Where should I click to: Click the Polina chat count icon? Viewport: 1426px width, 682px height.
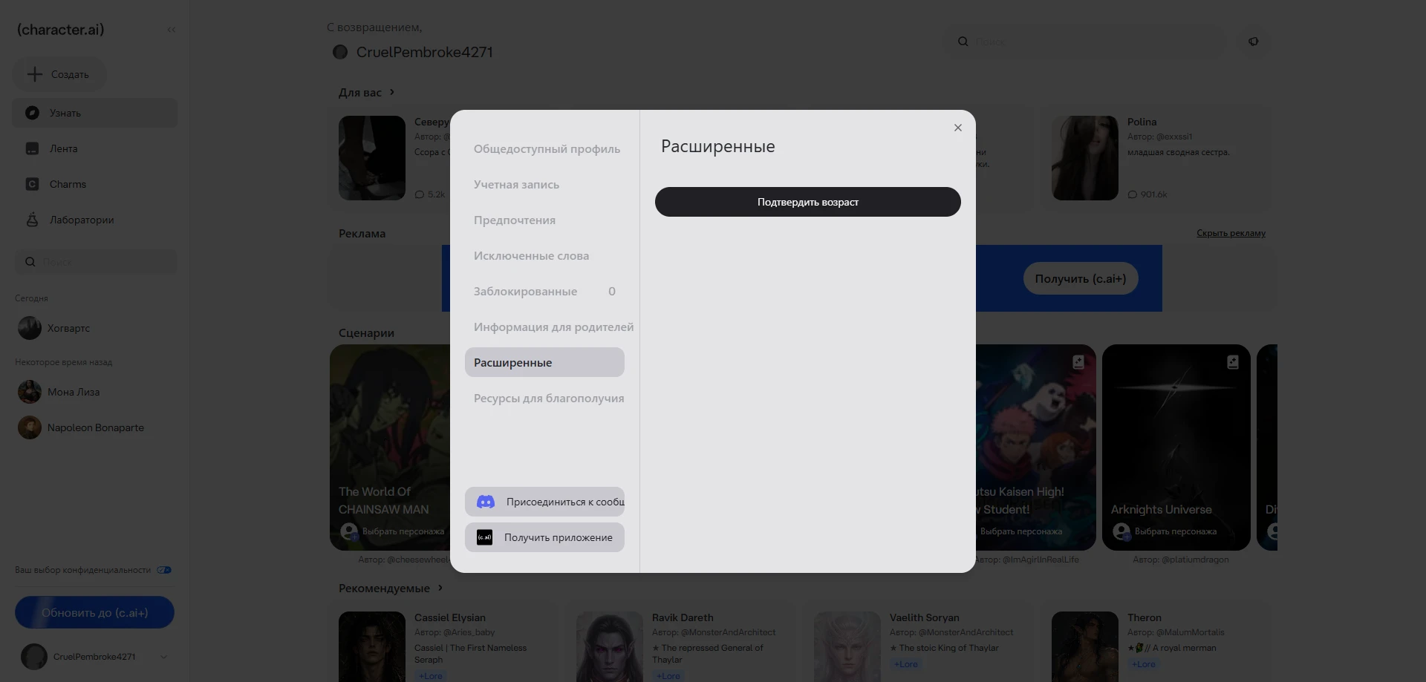(x=1133, y=194)
